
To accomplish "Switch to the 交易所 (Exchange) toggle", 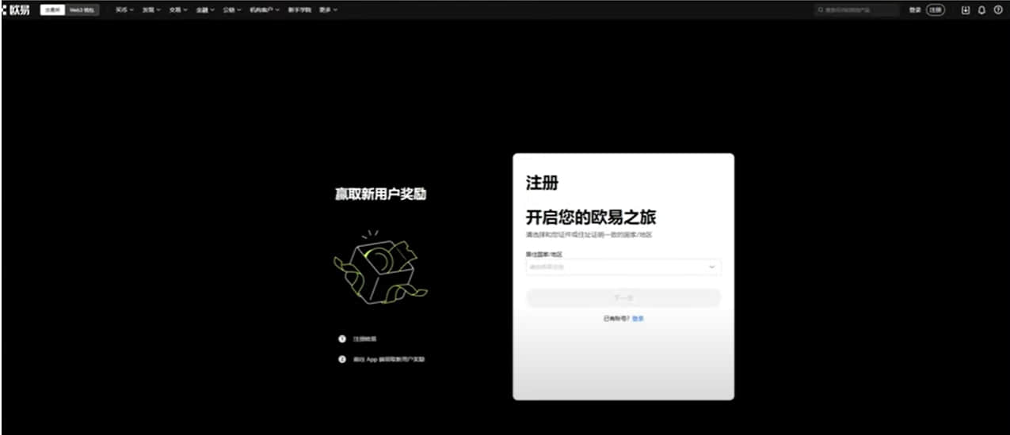I will point(52,9).
